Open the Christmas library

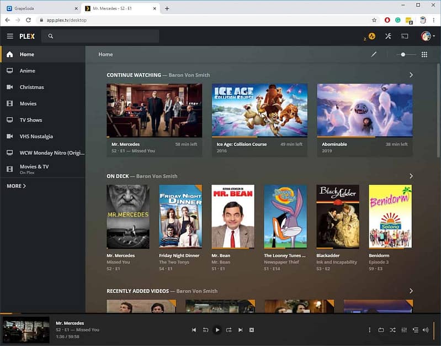(x=42, y=87)
